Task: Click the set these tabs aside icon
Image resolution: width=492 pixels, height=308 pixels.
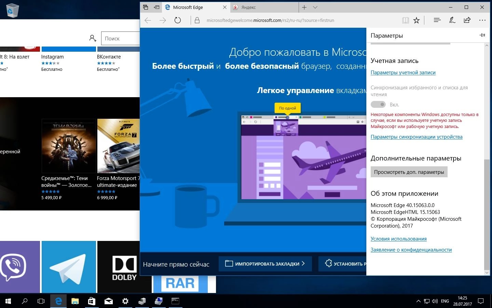Action: point(156,7)
